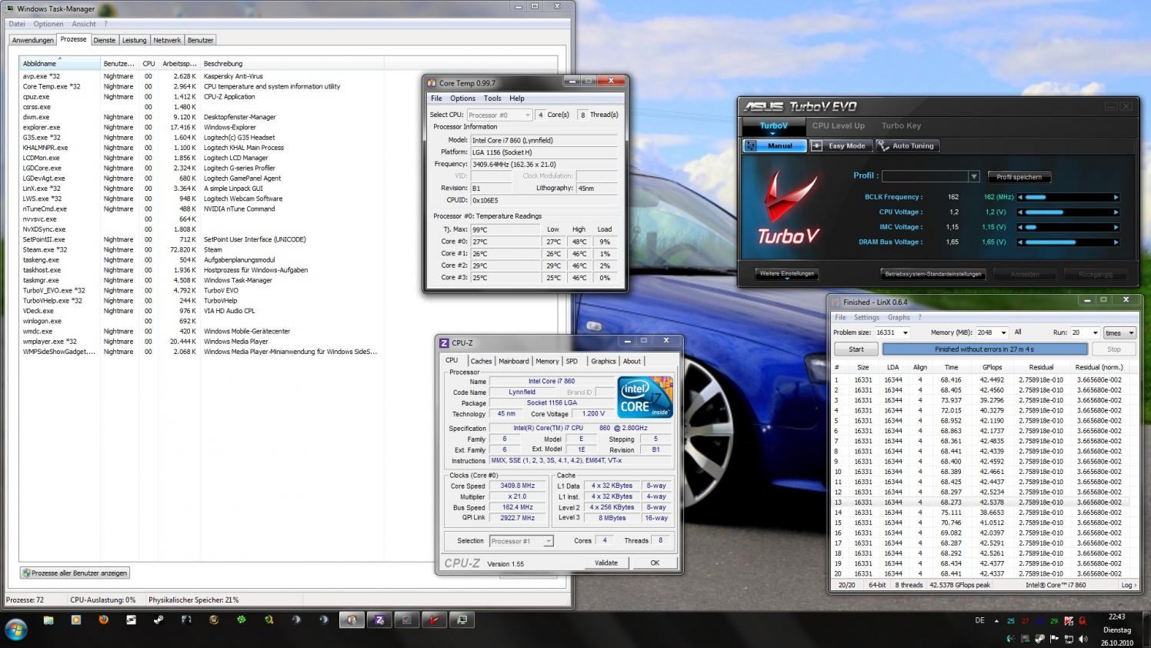1151x648 pixels.
Task: Switch to Netzwerk tab in Task-Manager
Action: 167,40
